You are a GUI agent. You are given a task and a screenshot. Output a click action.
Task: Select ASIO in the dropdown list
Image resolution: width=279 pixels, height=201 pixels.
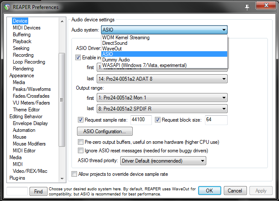164,54
